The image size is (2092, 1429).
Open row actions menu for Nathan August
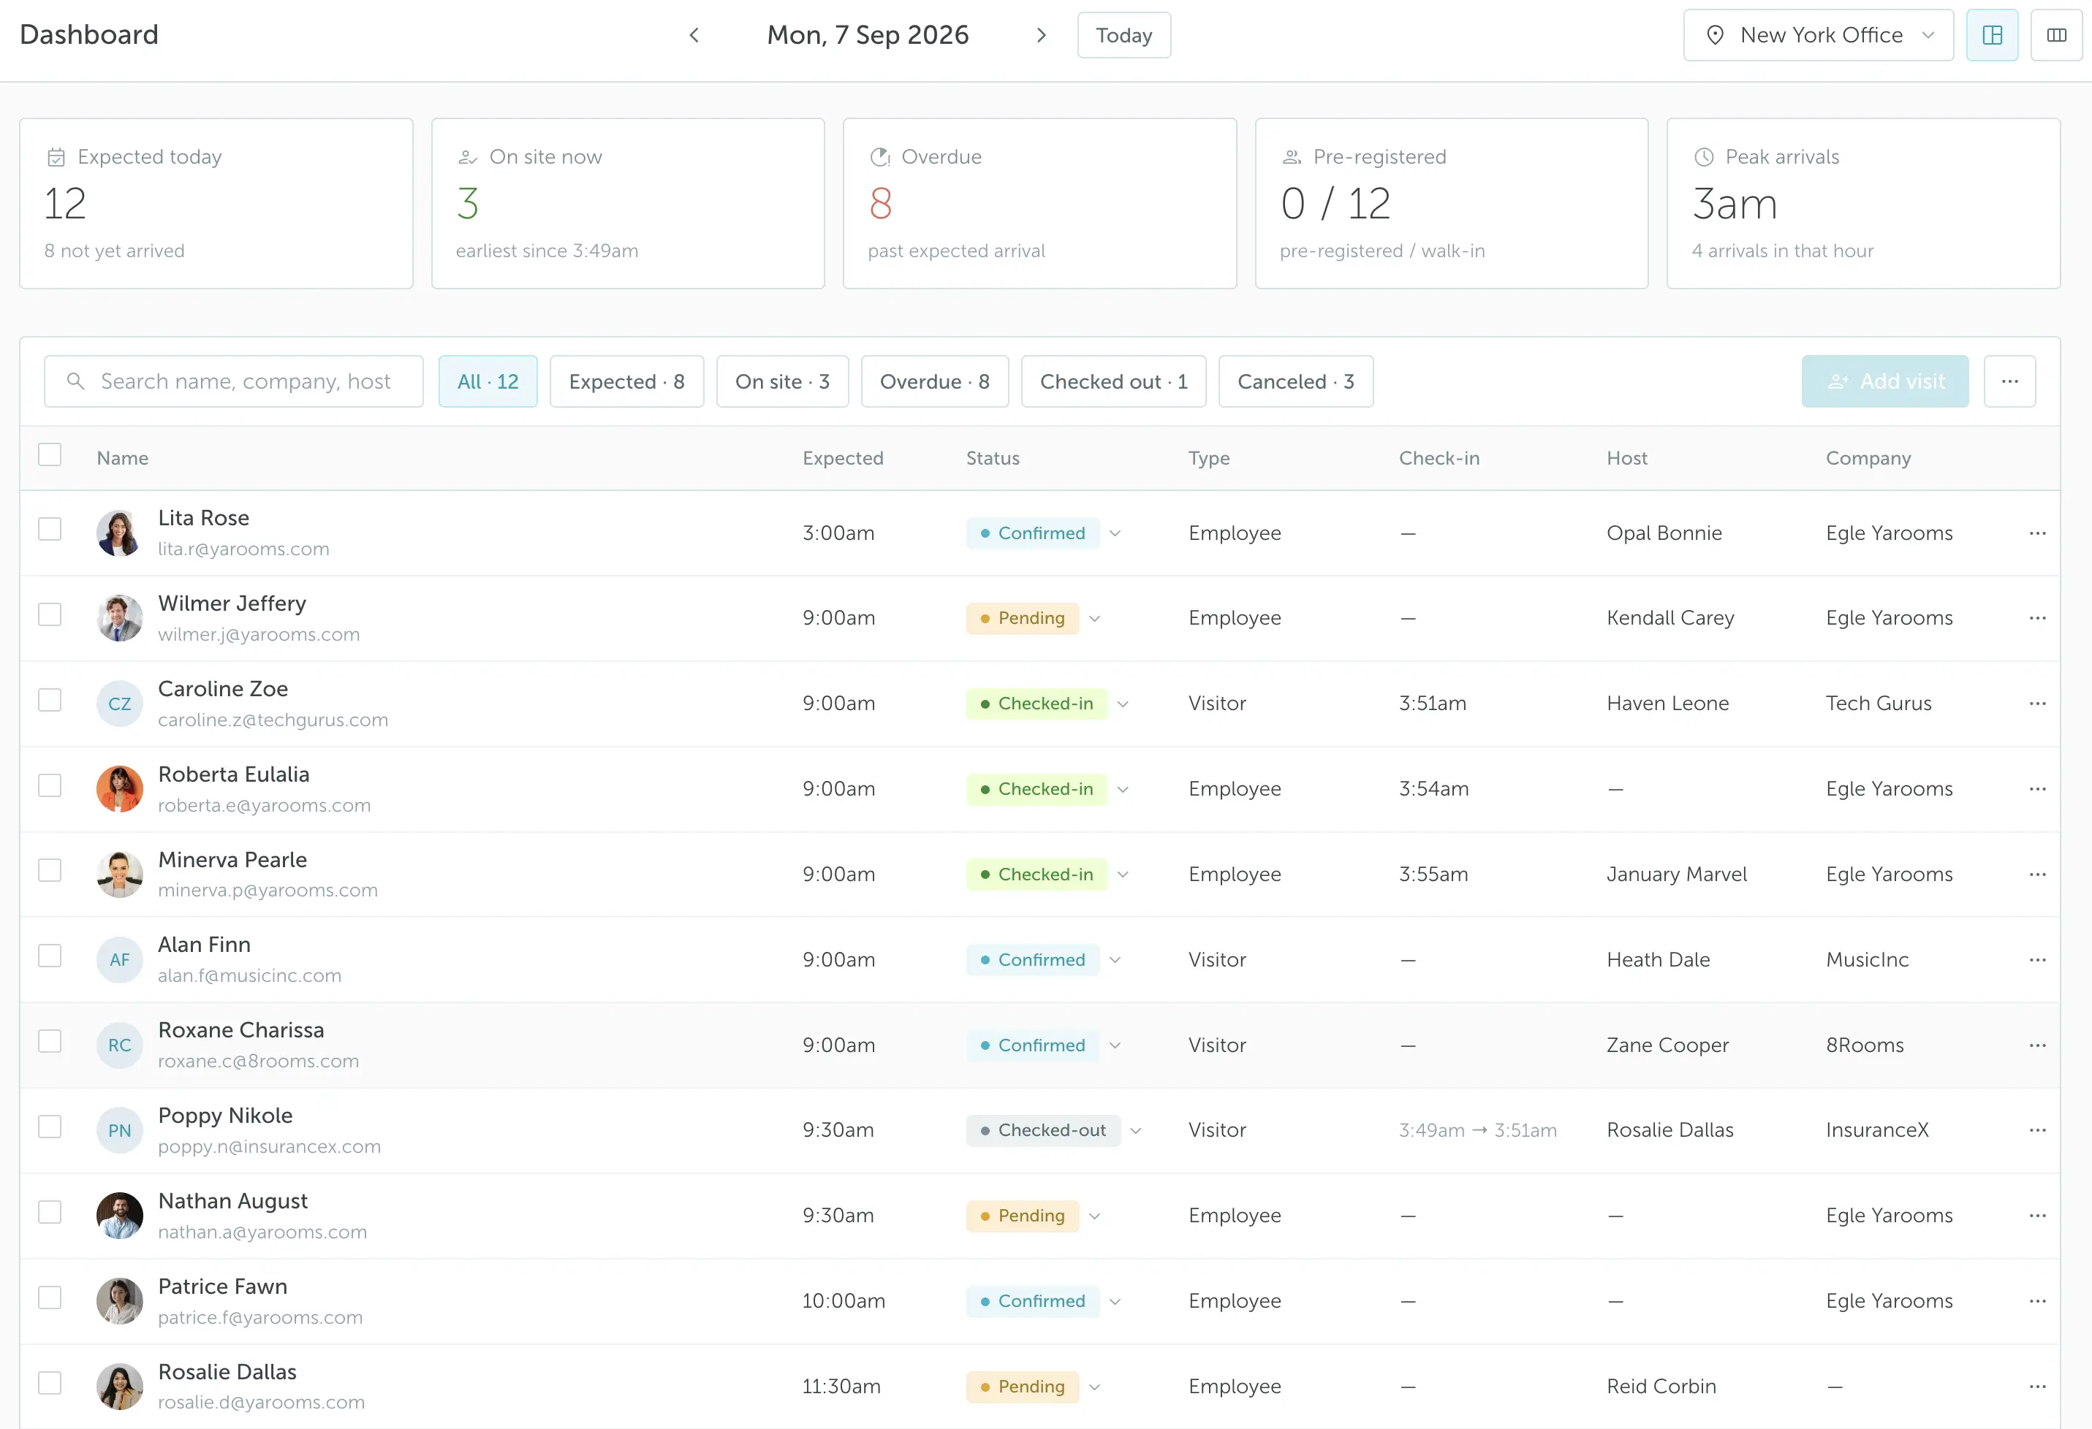(2038, 1216)
